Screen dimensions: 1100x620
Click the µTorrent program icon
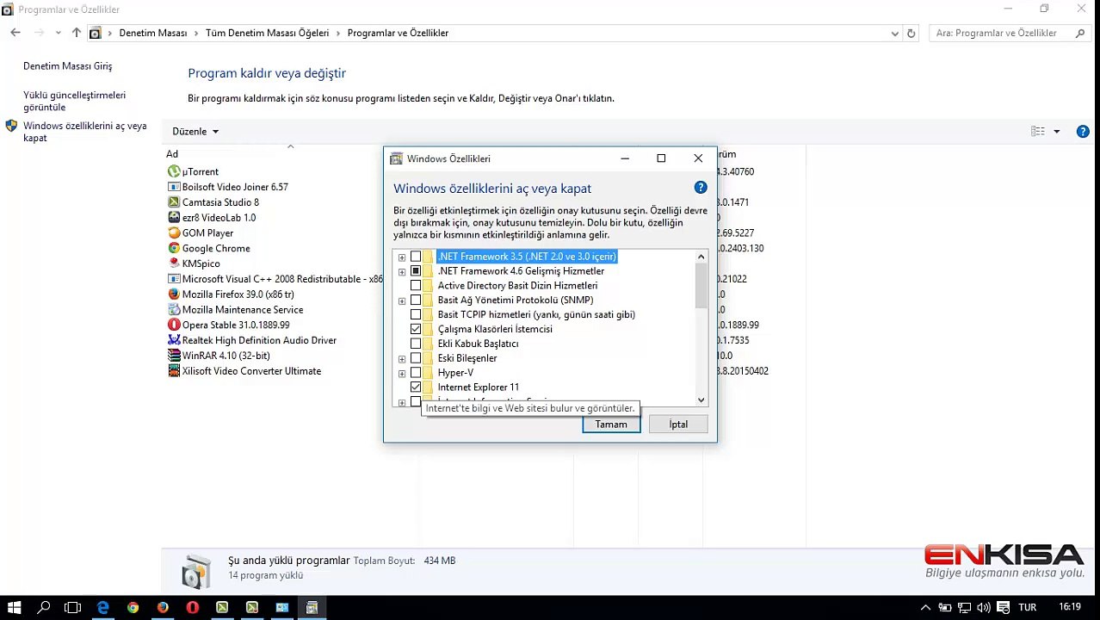(174, 171)
